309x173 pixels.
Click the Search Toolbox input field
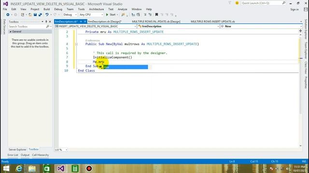[27, 26]
